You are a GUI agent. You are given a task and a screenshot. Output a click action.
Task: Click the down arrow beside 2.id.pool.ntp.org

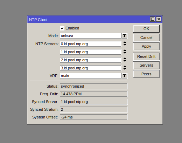coord(125,61)
